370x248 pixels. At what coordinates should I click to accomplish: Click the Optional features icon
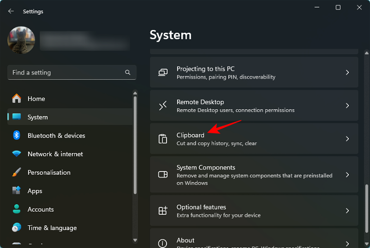click(163, 211)
